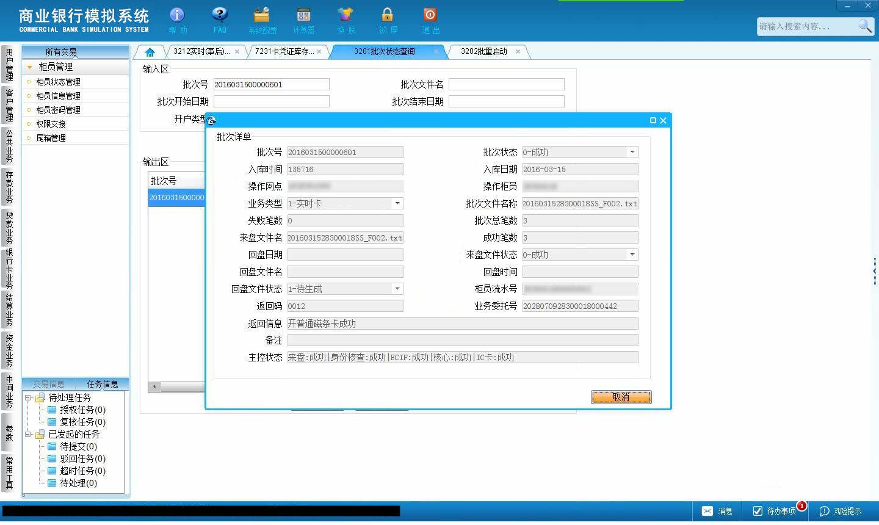This screenshot has height=525, width=879.
Task: Open the 来盘文件状态 dropdown
Action: click(x=632, y=255)
